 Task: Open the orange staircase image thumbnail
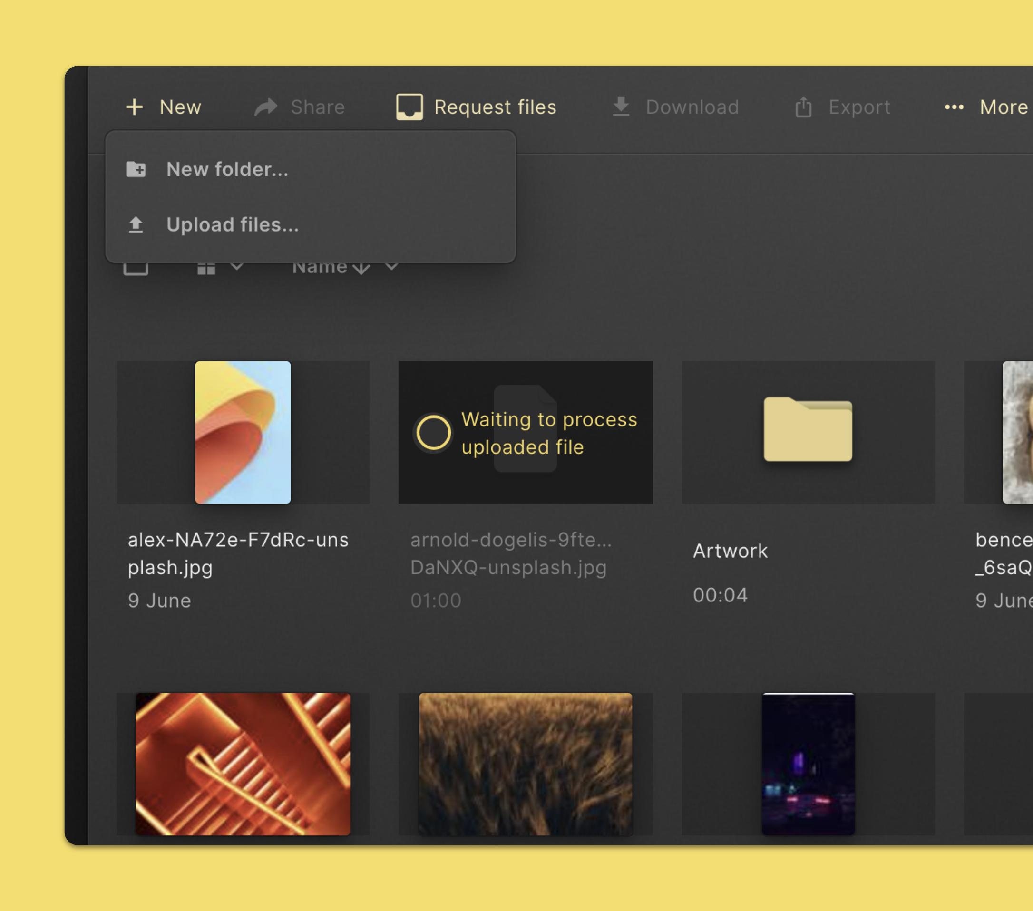pyautogui.click(x=243, y=764)
